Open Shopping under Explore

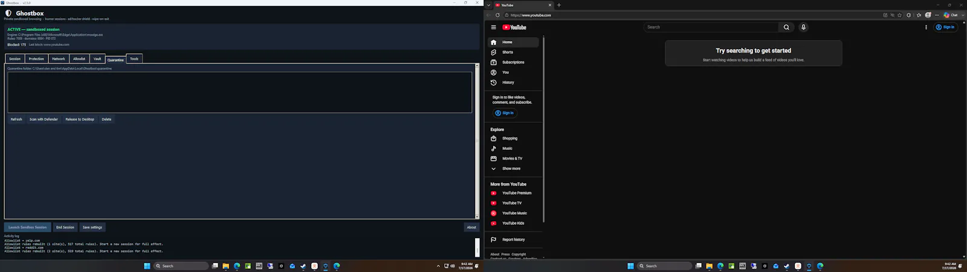513,138
